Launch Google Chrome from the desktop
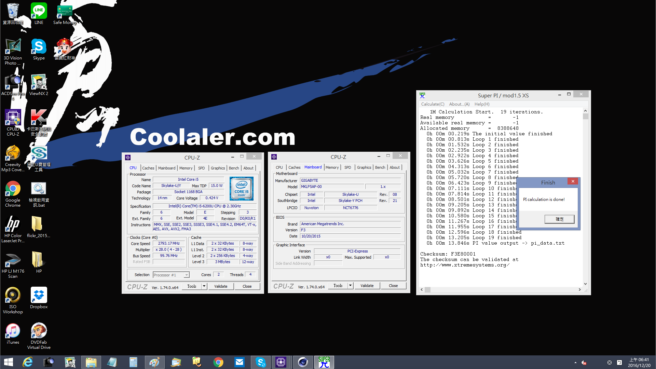Screen dimensions: 656x369 [13, 194]
